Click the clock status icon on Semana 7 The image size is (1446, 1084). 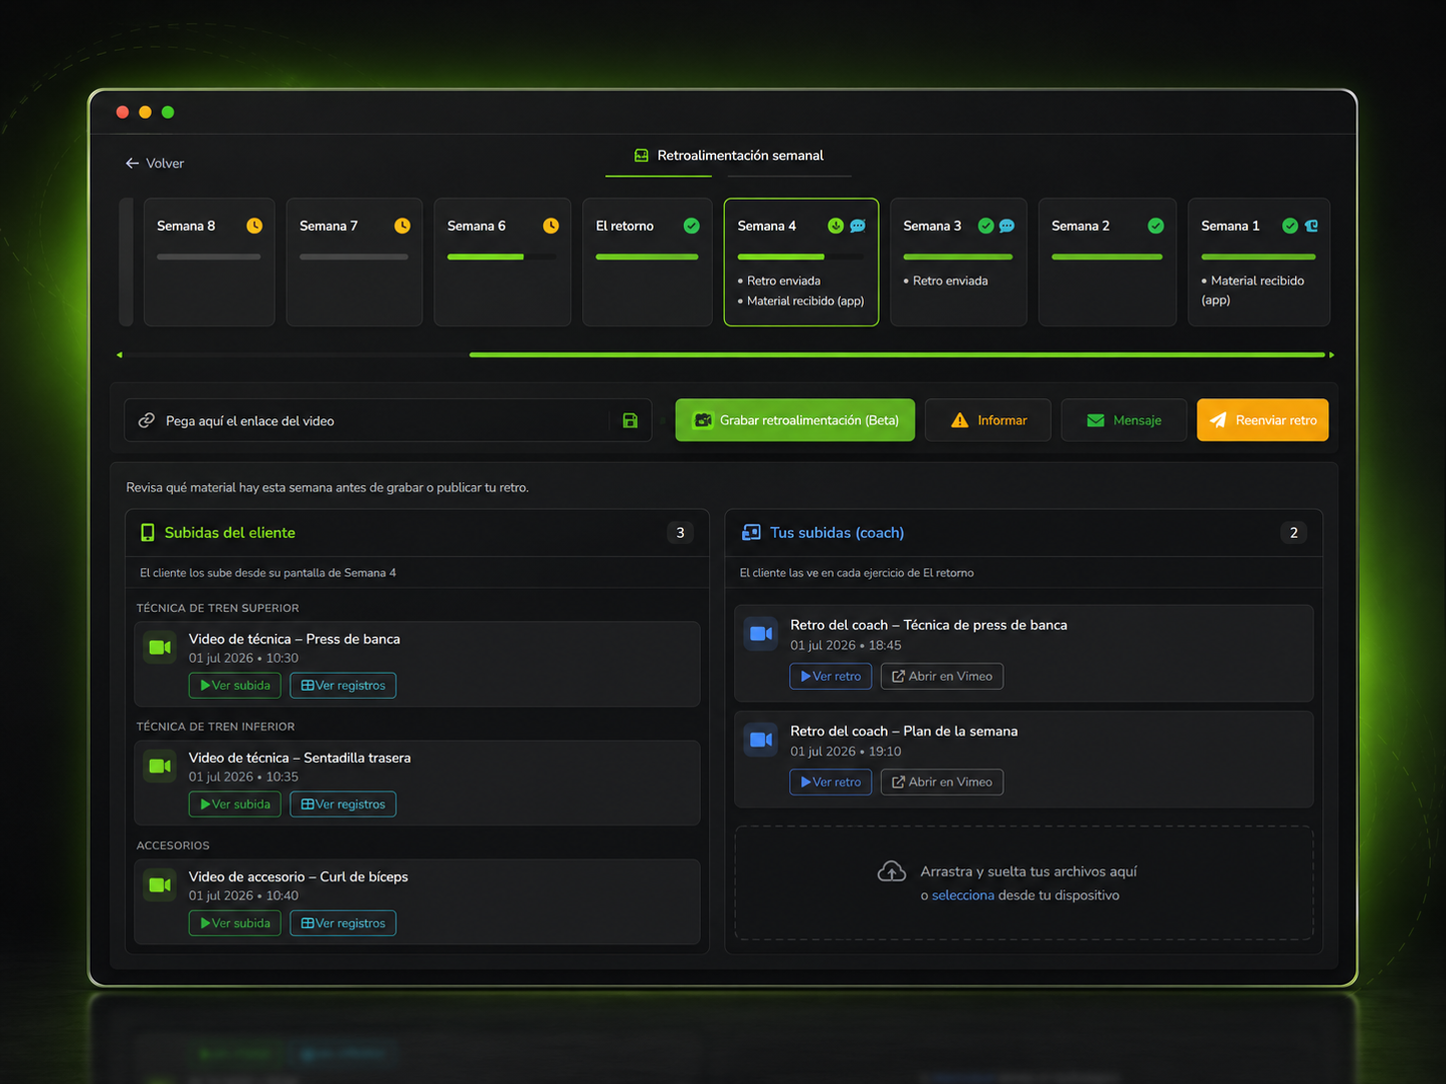pyautogui.click(x=402, y=226)
